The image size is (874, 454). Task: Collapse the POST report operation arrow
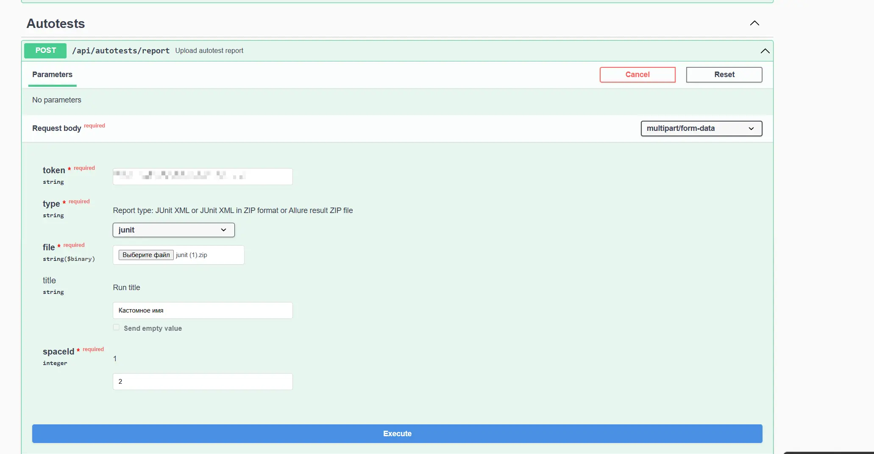[765, 51]
